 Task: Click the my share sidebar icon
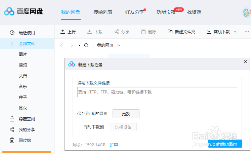tap(12, 129)
